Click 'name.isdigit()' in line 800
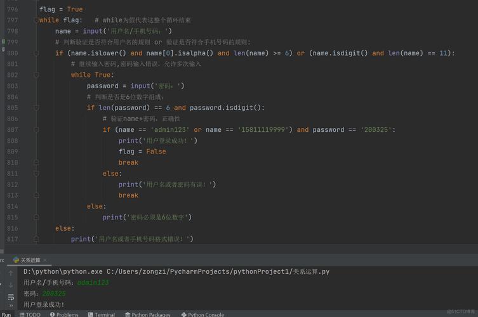 pos(340,53)
